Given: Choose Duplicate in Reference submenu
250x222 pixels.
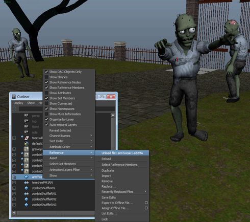Looking at the screenshot, I should [x=122, y=170].
